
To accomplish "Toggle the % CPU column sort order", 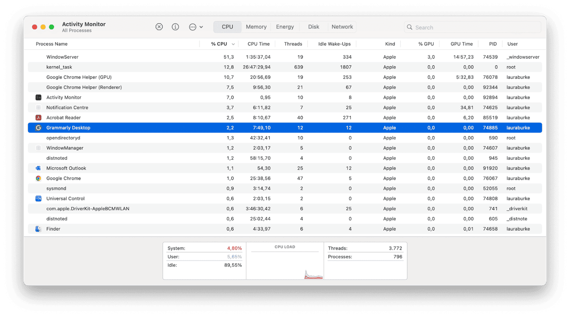I will click(x=220, y=44).
